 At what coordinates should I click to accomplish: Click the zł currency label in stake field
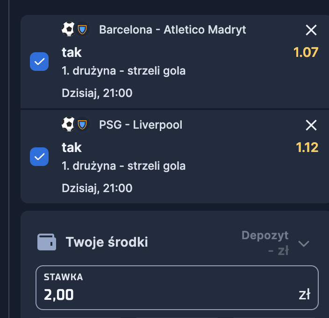click(x=305, y=295)
